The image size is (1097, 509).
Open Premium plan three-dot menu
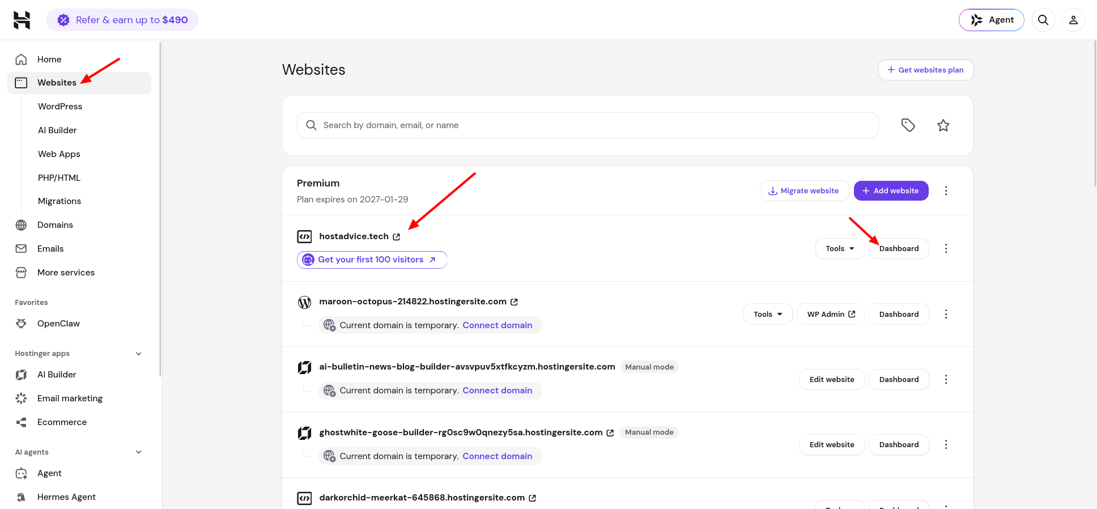[946, 190]
